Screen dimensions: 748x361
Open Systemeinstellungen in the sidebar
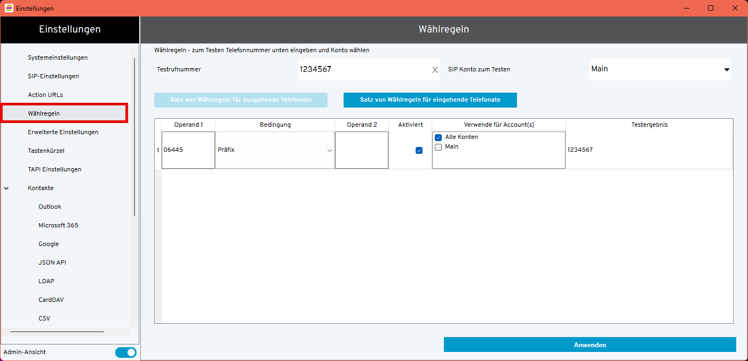click(58, 58)
